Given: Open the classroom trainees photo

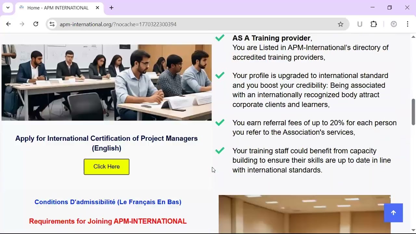Looking at the screenshot, I should click(107, 83).
